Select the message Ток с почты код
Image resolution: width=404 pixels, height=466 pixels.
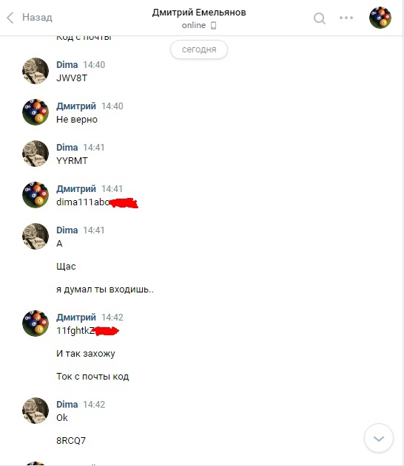92,377
